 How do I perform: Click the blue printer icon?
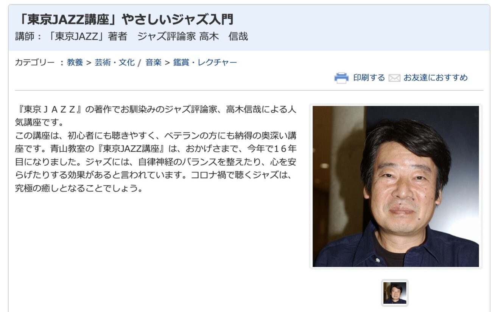point(341,78)
